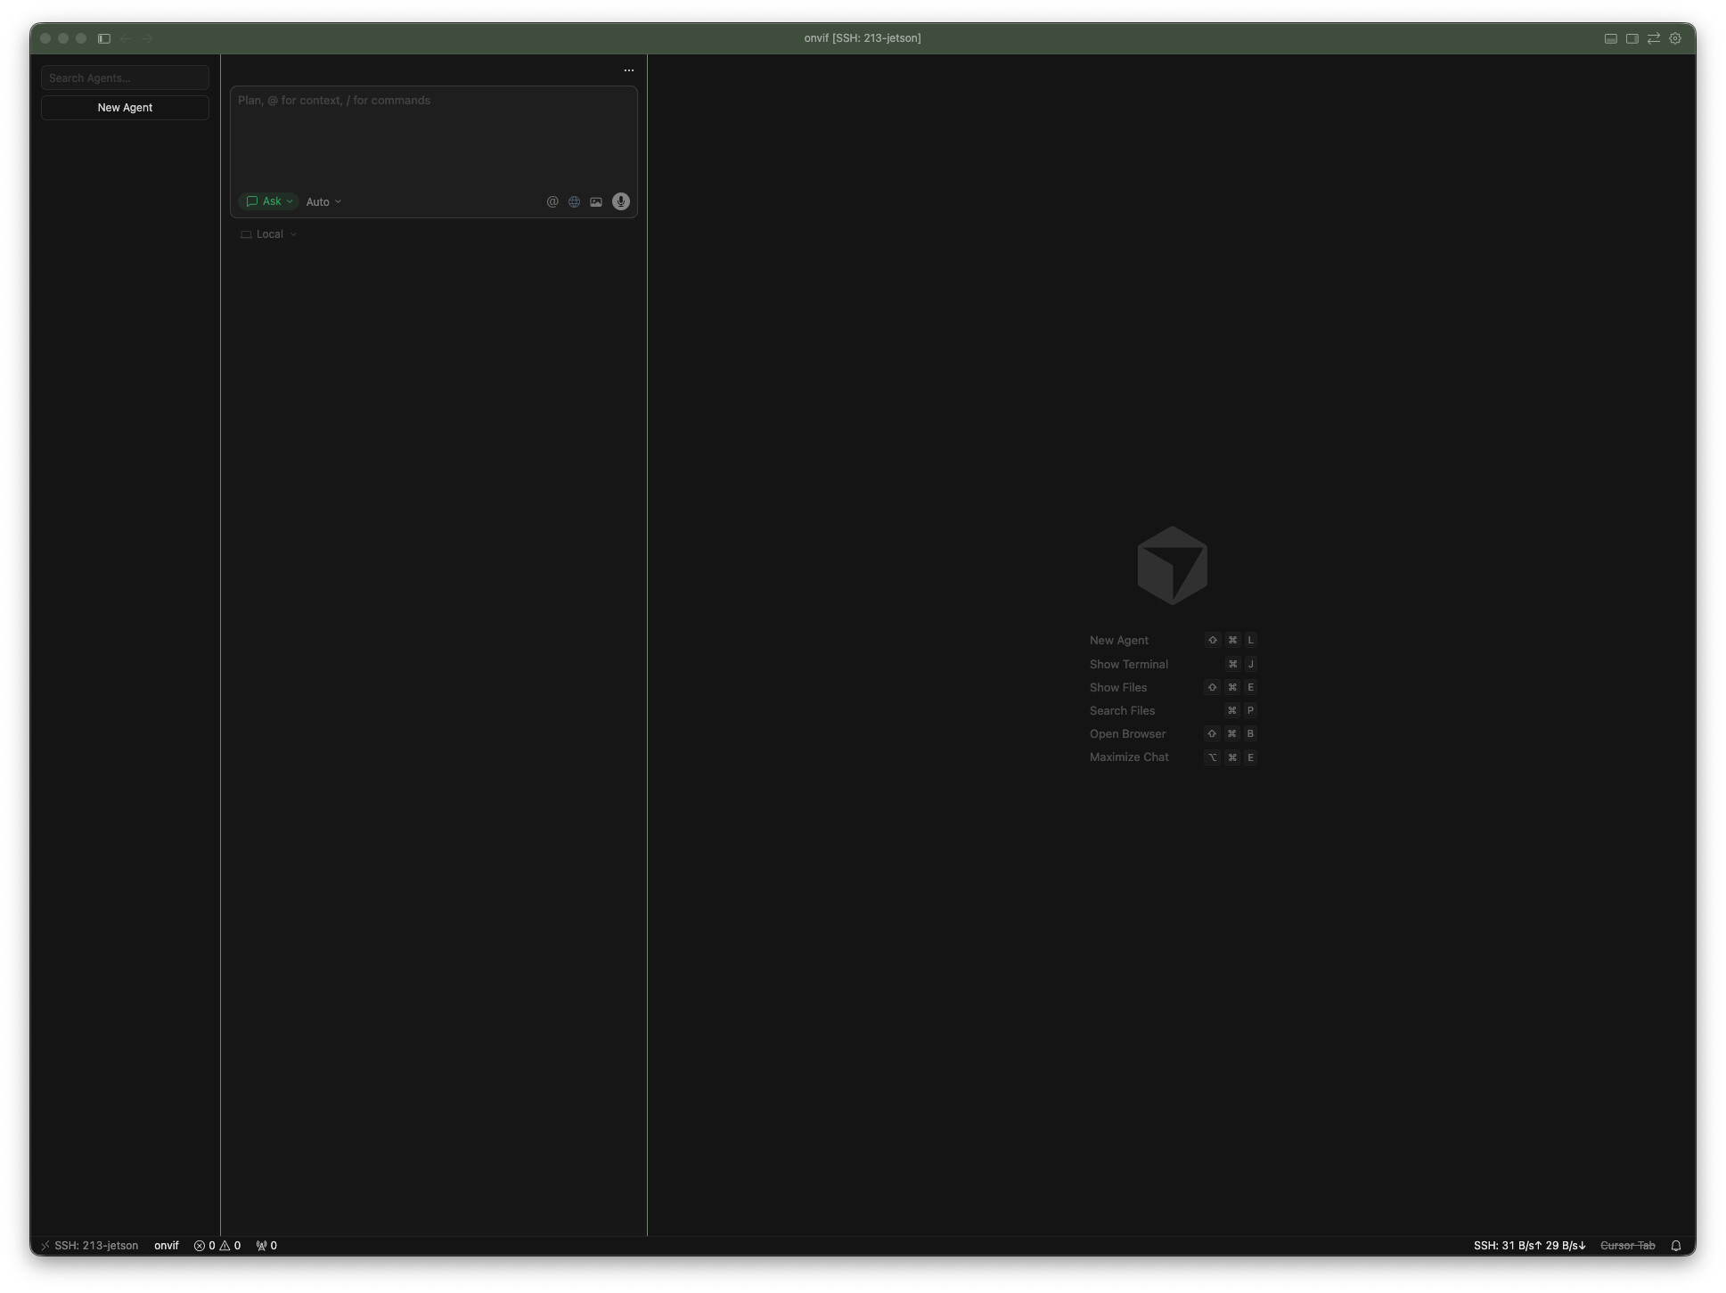Show errors via the error count indicator
This screenshot has width=1726, height=1293.
[x=205, y=1245]
